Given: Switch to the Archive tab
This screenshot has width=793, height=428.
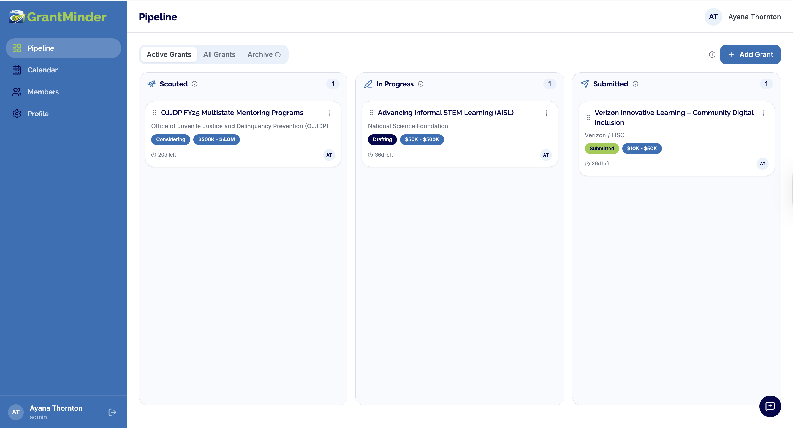Looking at the screenshot, I should click(260, 54).
